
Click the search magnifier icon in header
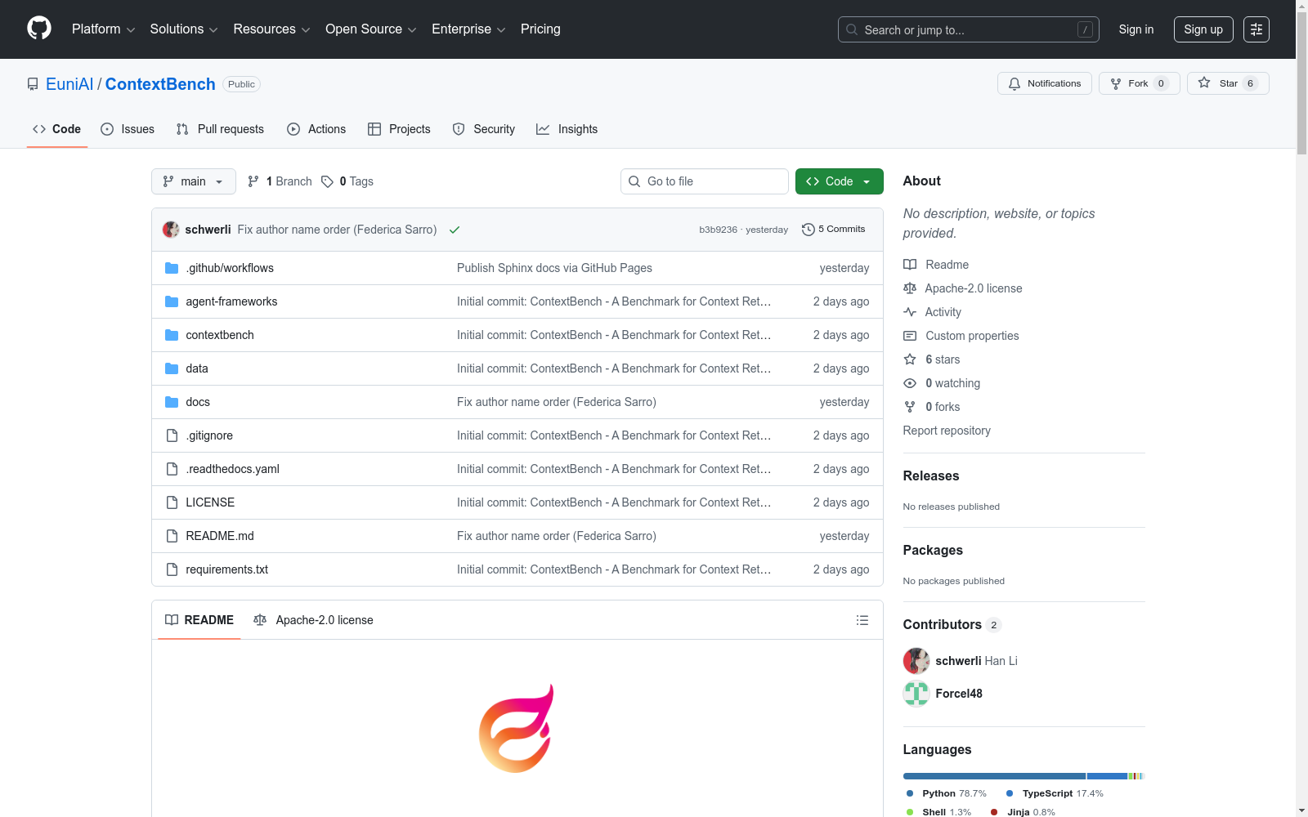click(852, 29)
